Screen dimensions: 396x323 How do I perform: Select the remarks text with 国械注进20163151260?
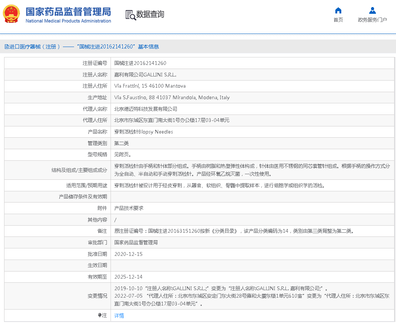234,231
